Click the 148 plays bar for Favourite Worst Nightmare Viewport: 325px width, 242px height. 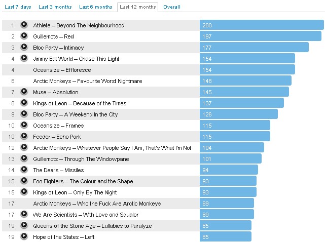click(245, 80)
